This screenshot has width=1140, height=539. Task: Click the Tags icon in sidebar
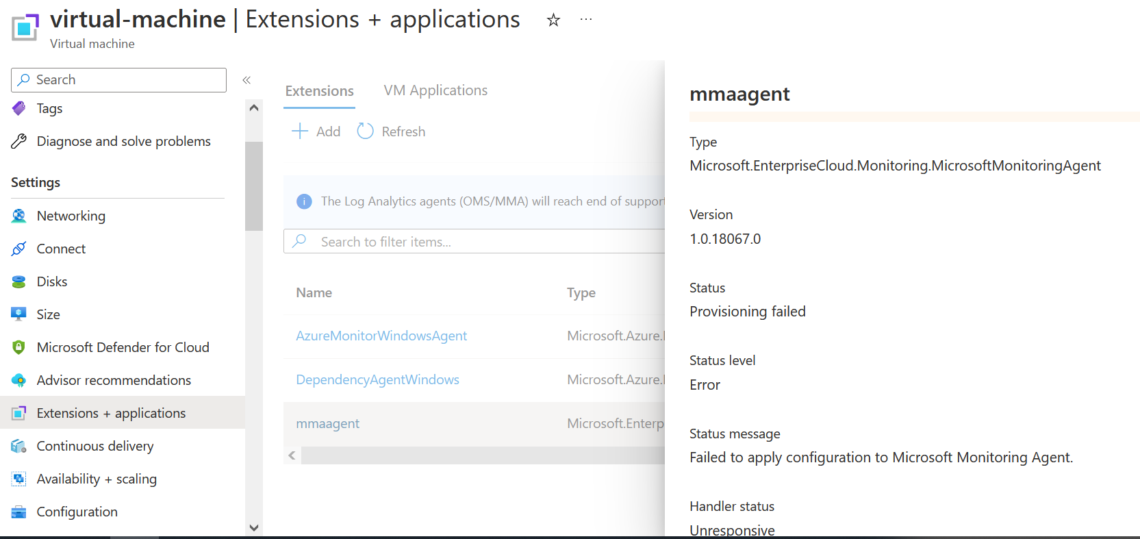point(19,108)
